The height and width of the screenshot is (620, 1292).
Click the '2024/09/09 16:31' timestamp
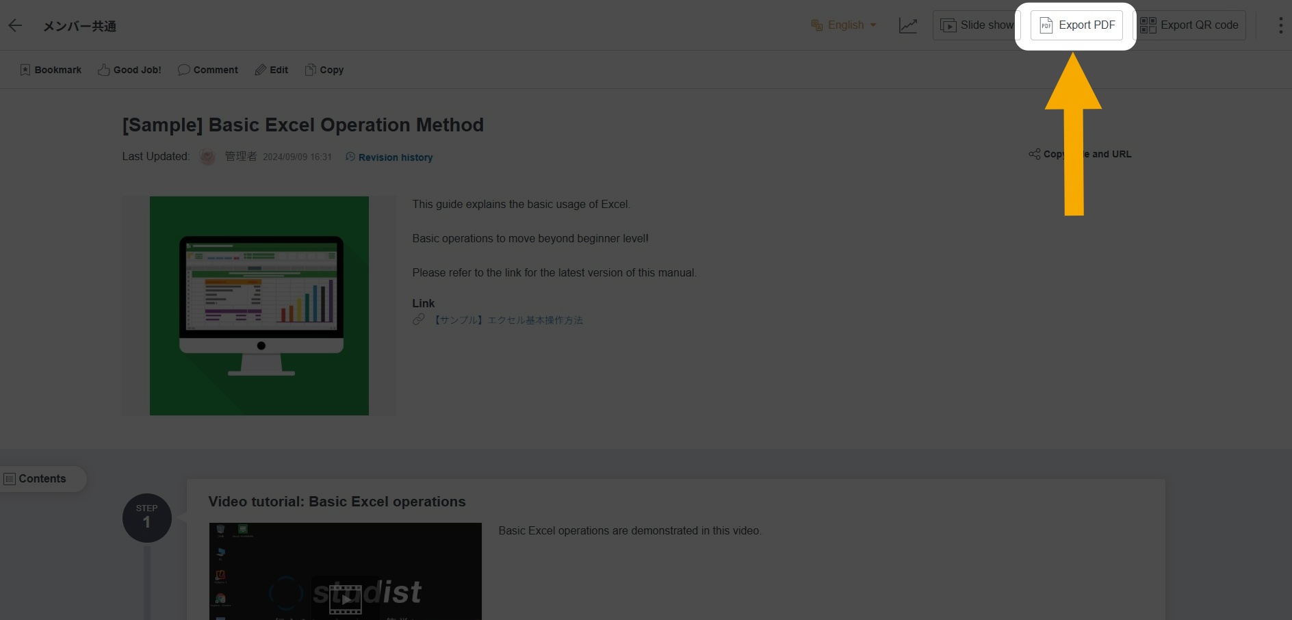(x=297, y=157)
